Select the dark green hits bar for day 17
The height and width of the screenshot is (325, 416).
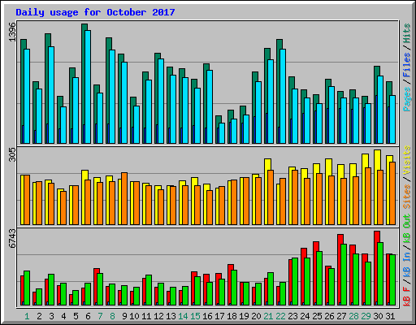[217, 130]
